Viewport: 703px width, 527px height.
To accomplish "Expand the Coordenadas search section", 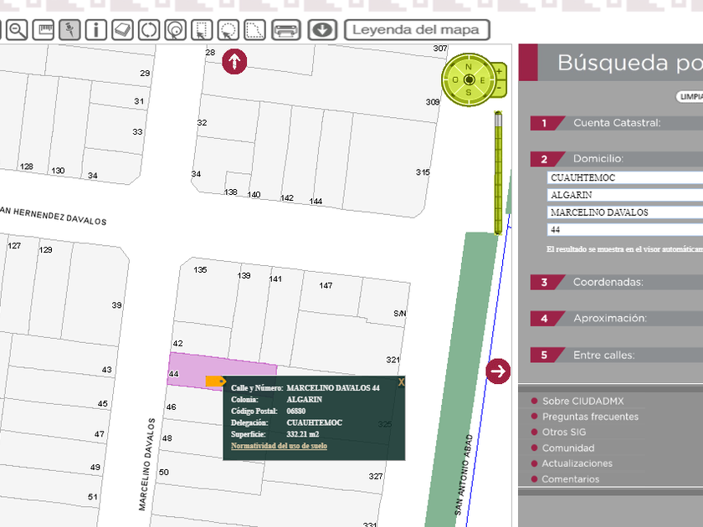I will [608, 282].
